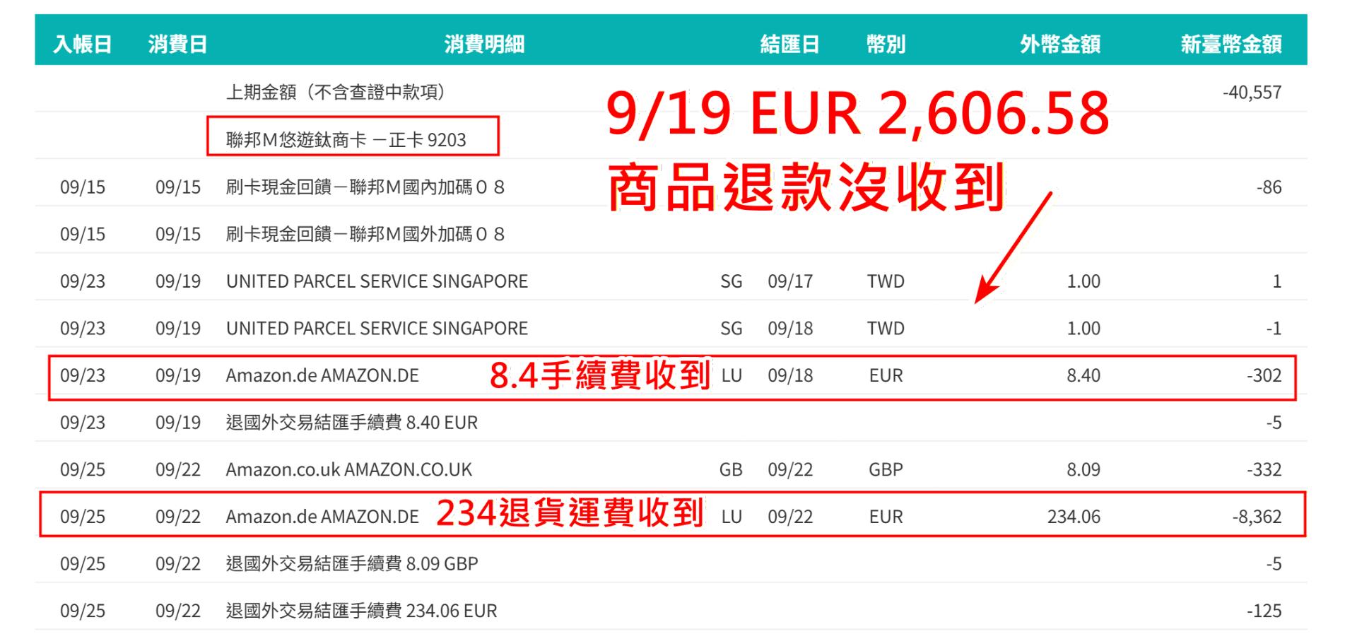
Task: Click the 上期金額 previous balance row text
Action: click(335, 93)
